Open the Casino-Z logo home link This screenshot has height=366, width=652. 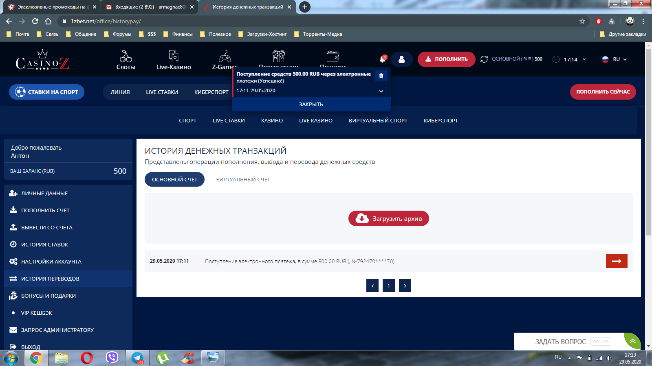point(42,60)
